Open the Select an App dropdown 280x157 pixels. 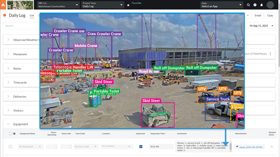[x=222, y=5]
